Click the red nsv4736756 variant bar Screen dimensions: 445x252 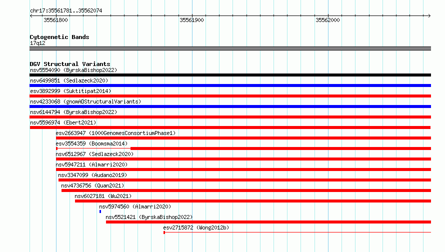pos(246,190)
